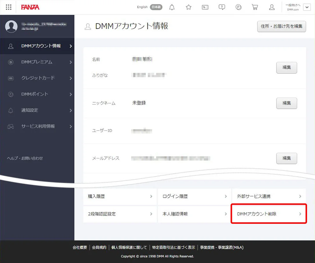315x263 pixels.
Task: Open DMMアカウント削除 link
Action: (x=268, y=214)
